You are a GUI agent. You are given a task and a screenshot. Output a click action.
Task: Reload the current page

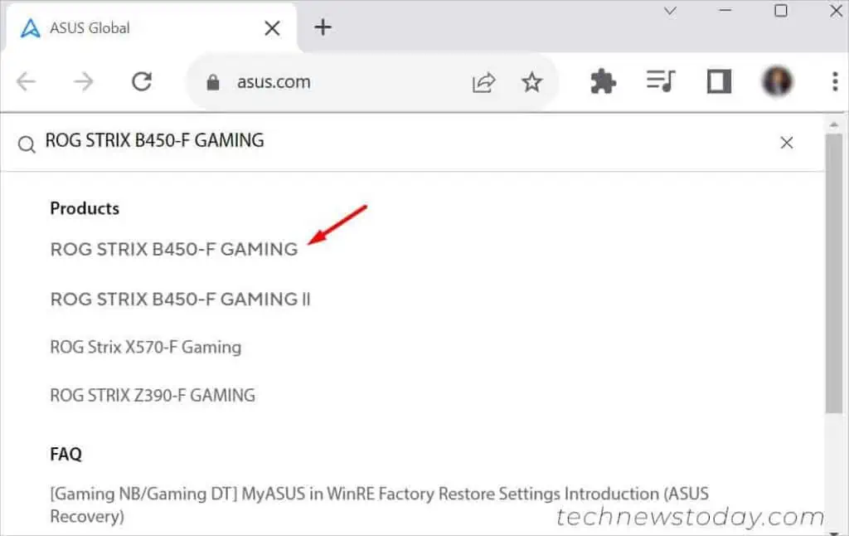(143, 81)
